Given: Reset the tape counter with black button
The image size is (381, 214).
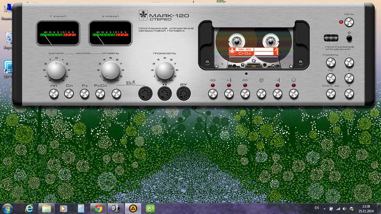Looking at the screenshot, I should pos(349,39).
